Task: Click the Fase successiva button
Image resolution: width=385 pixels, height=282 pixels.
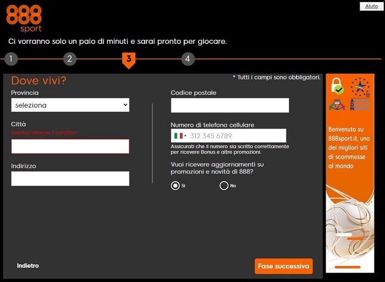Action: pos(284,266)
